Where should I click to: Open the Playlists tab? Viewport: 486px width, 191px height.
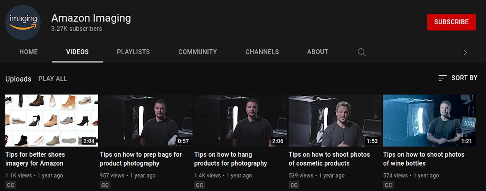[x=133, y=52]
